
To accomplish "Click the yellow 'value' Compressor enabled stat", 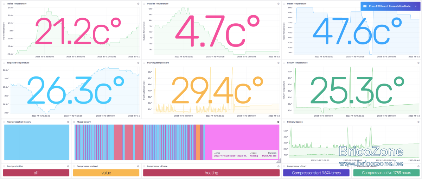I will [106, 173].
